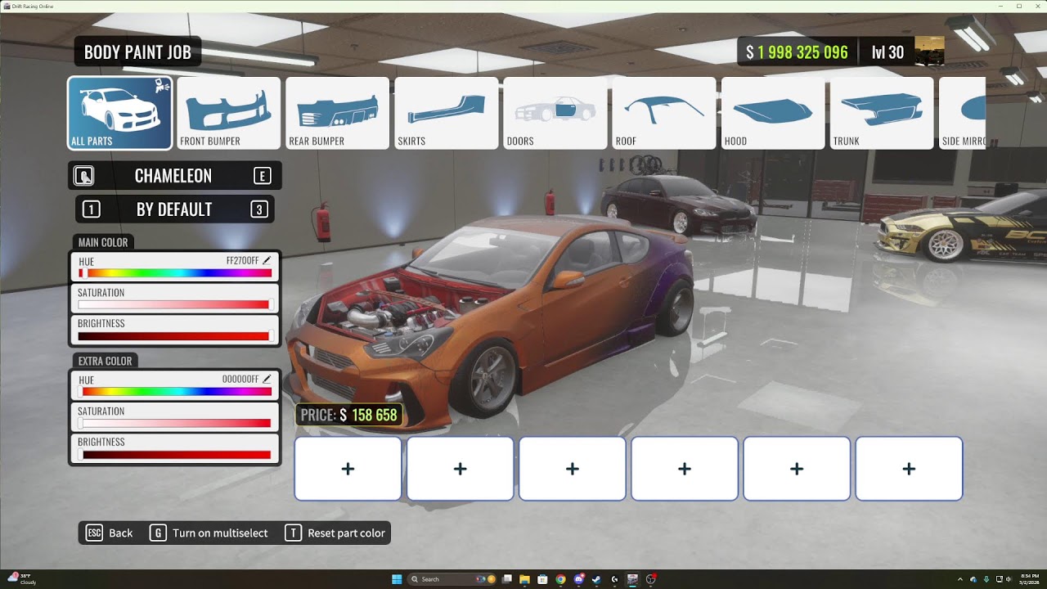
Task: Open Microsoft Store from taskbar
Action: click(542, 579)
